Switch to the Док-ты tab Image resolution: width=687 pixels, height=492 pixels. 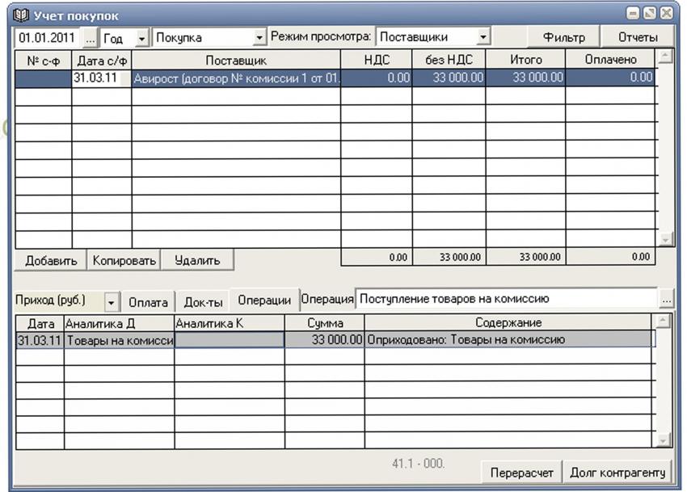click(x=202, y=301)
